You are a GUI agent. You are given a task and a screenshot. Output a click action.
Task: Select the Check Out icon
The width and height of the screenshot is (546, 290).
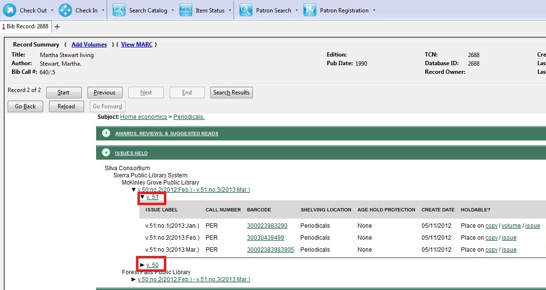coord(10,10)
